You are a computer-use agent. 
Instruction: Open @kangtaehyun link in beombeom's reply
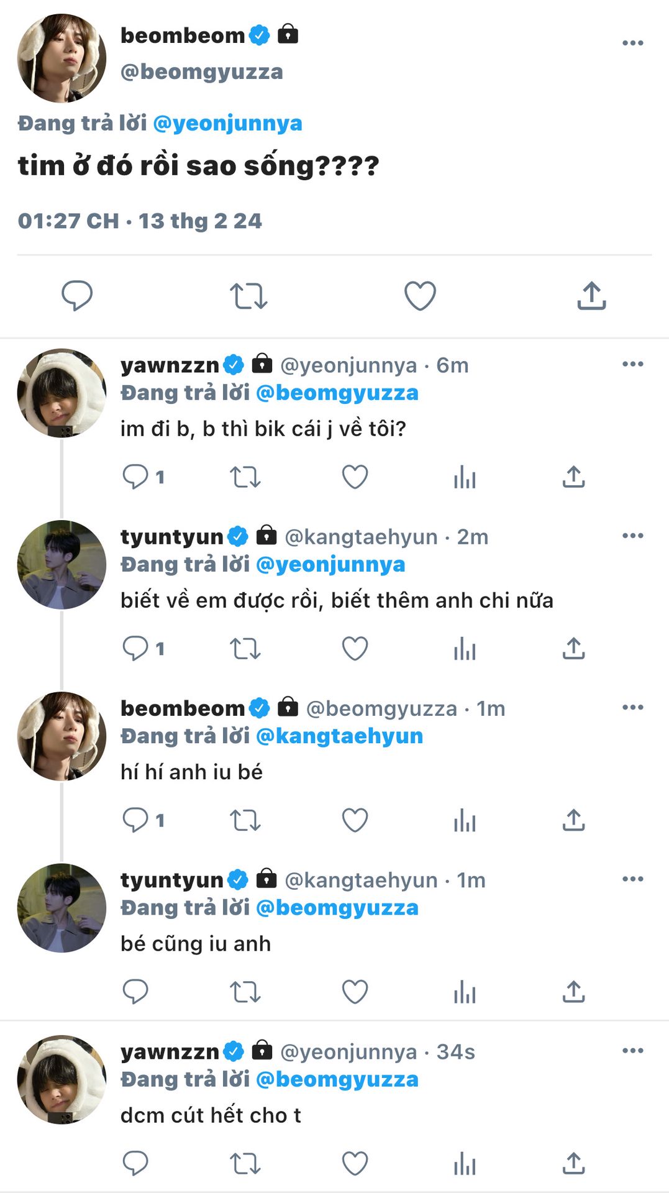339,736
